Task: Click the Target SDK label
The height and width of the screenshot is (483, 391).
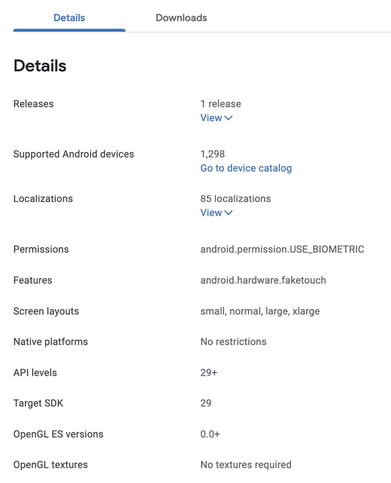Action: 38,403
